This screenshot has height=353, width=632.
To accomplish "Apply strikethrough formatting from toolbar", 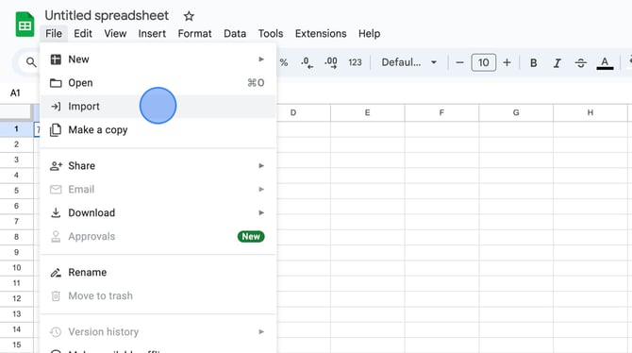I will tap(580, 63).
